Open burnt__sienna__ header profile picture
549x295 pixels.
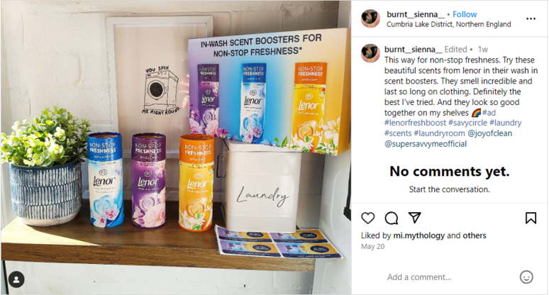[x=370, y=18]
